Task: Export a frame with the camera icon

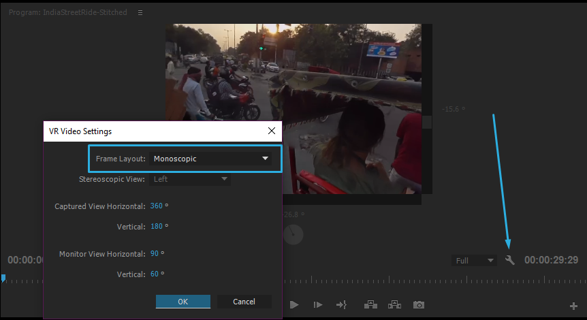Action: 419,305
